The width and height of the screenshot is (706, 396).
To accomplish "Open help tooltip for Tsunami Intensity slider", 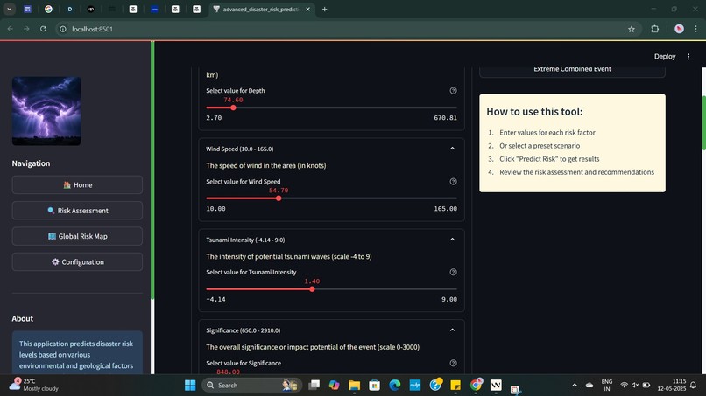I will click(453, 272).
